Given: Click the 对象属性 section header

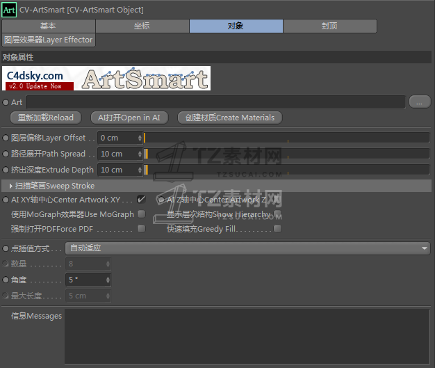Looking at the screenshot, I should (216, 58).
